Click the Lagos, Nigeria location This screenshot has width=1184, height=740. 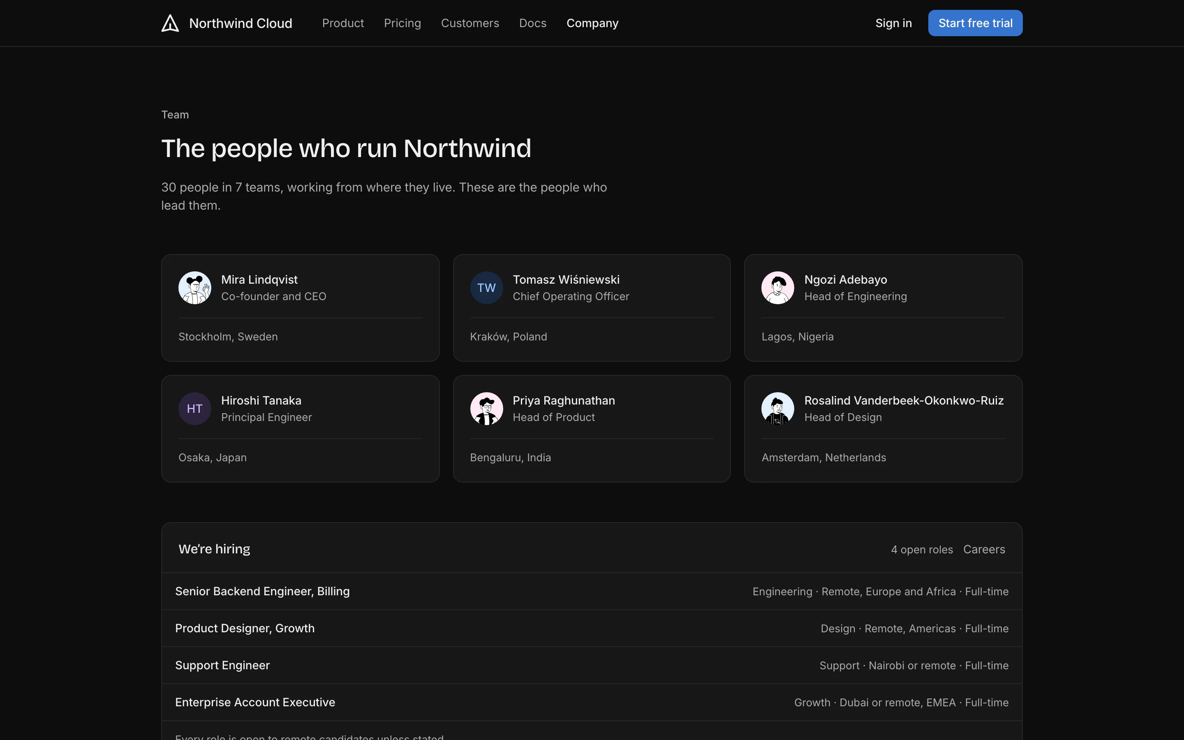coord(798,337)
